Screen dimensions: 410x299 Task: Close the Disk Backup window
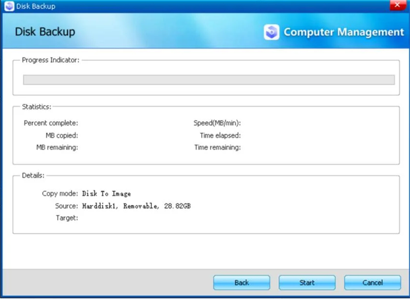[x=397, y=5]
